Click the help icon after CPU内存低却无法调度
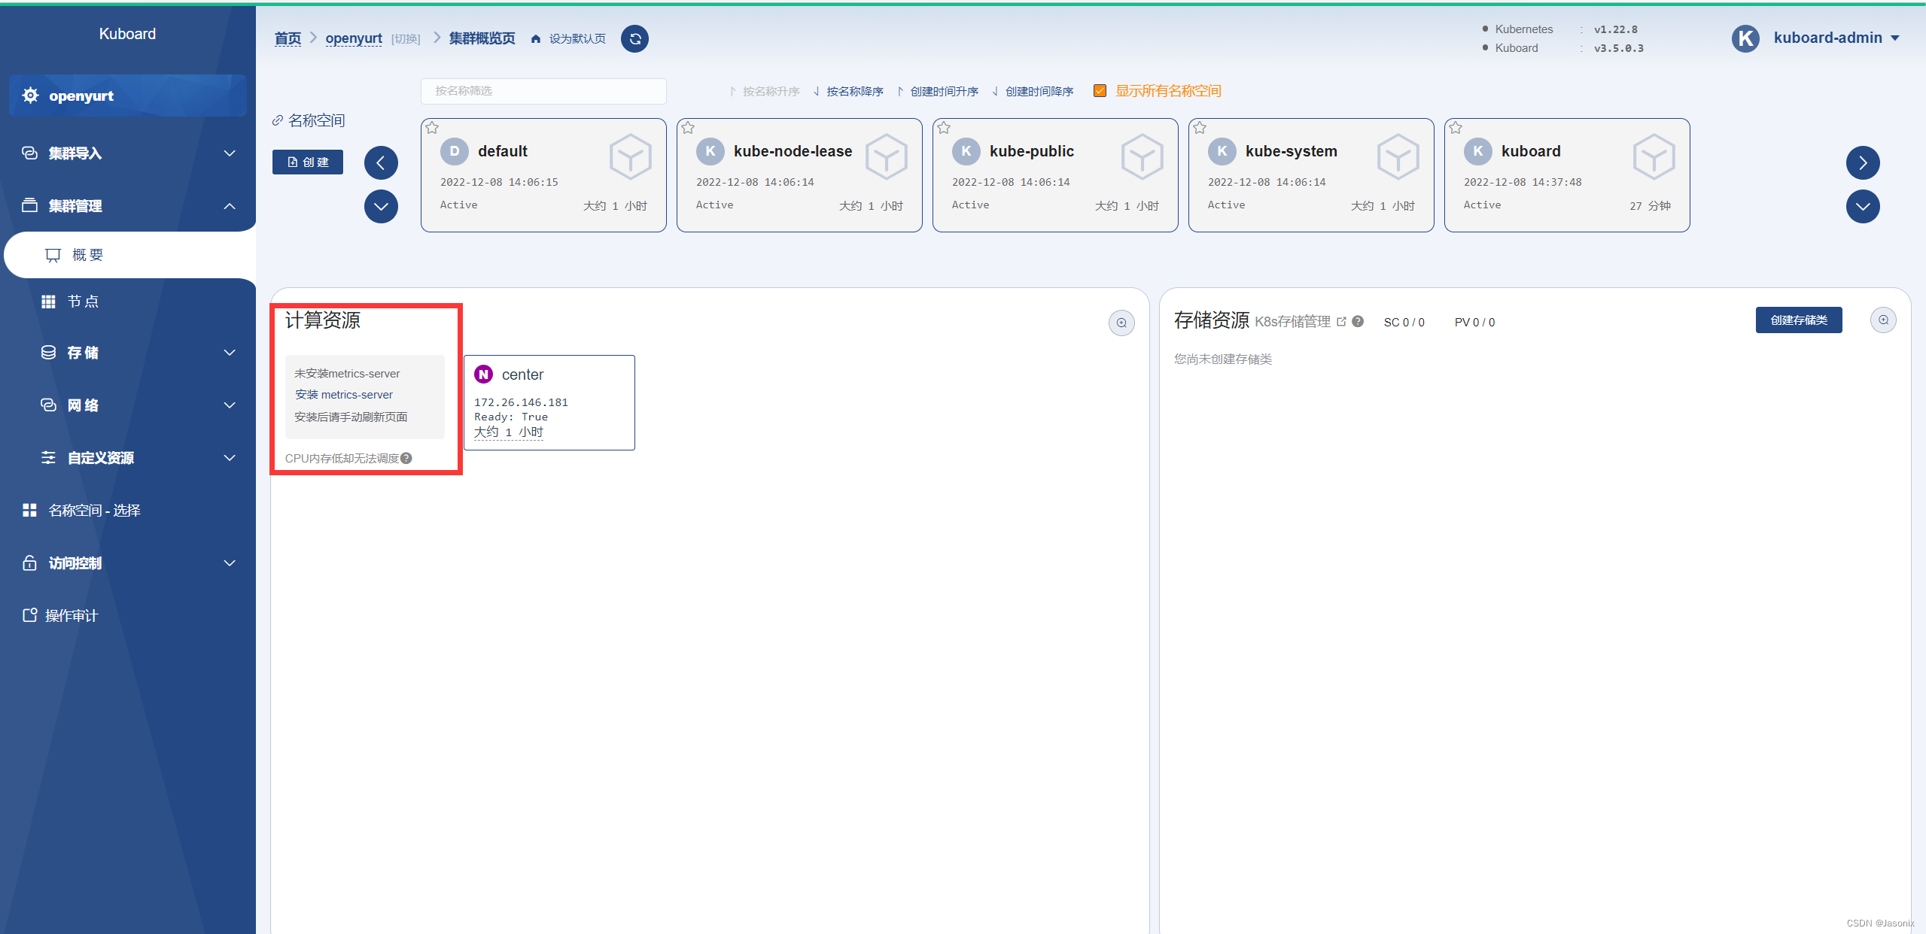The image size is (1926, 934). pos(406,457)
